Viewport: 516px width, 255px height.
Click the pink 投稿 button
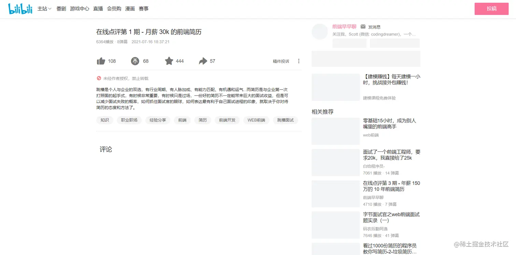pyautogui.click(x=491, y=9)
